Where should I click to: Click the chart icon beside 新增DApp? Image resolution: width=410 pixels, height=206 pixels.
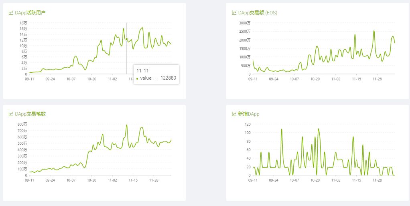click(x=234, y=114)
